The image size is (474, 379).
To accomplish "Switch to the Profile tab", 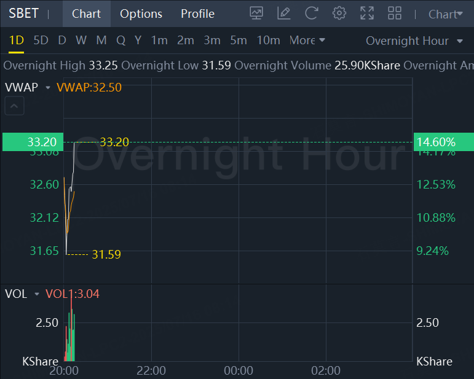I will click(197, 14).
